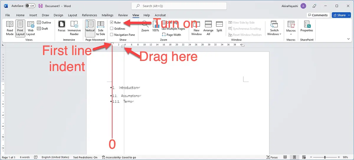This screenshot has height=160, width=354.
Task: Open the File tab
Action: (8, 15)
